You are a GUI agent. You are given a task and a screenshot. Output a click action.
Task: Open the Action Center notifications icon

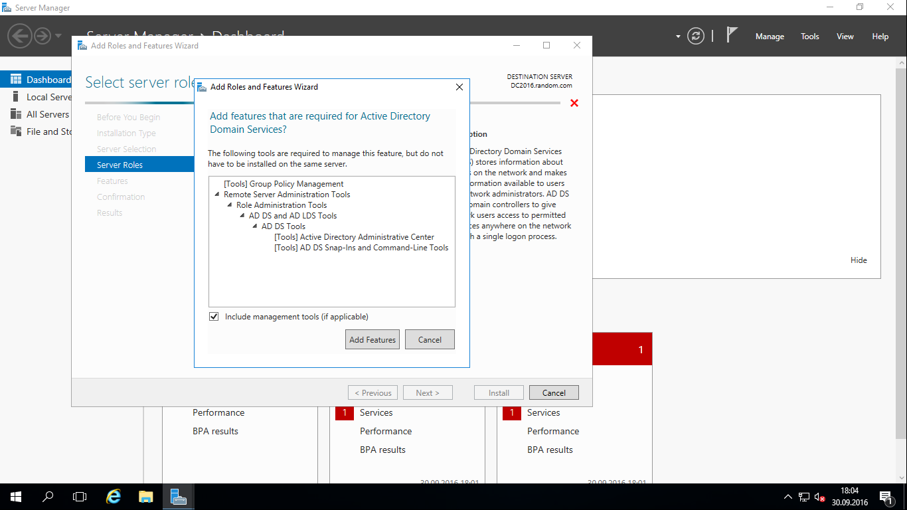(x=886, y=497)
